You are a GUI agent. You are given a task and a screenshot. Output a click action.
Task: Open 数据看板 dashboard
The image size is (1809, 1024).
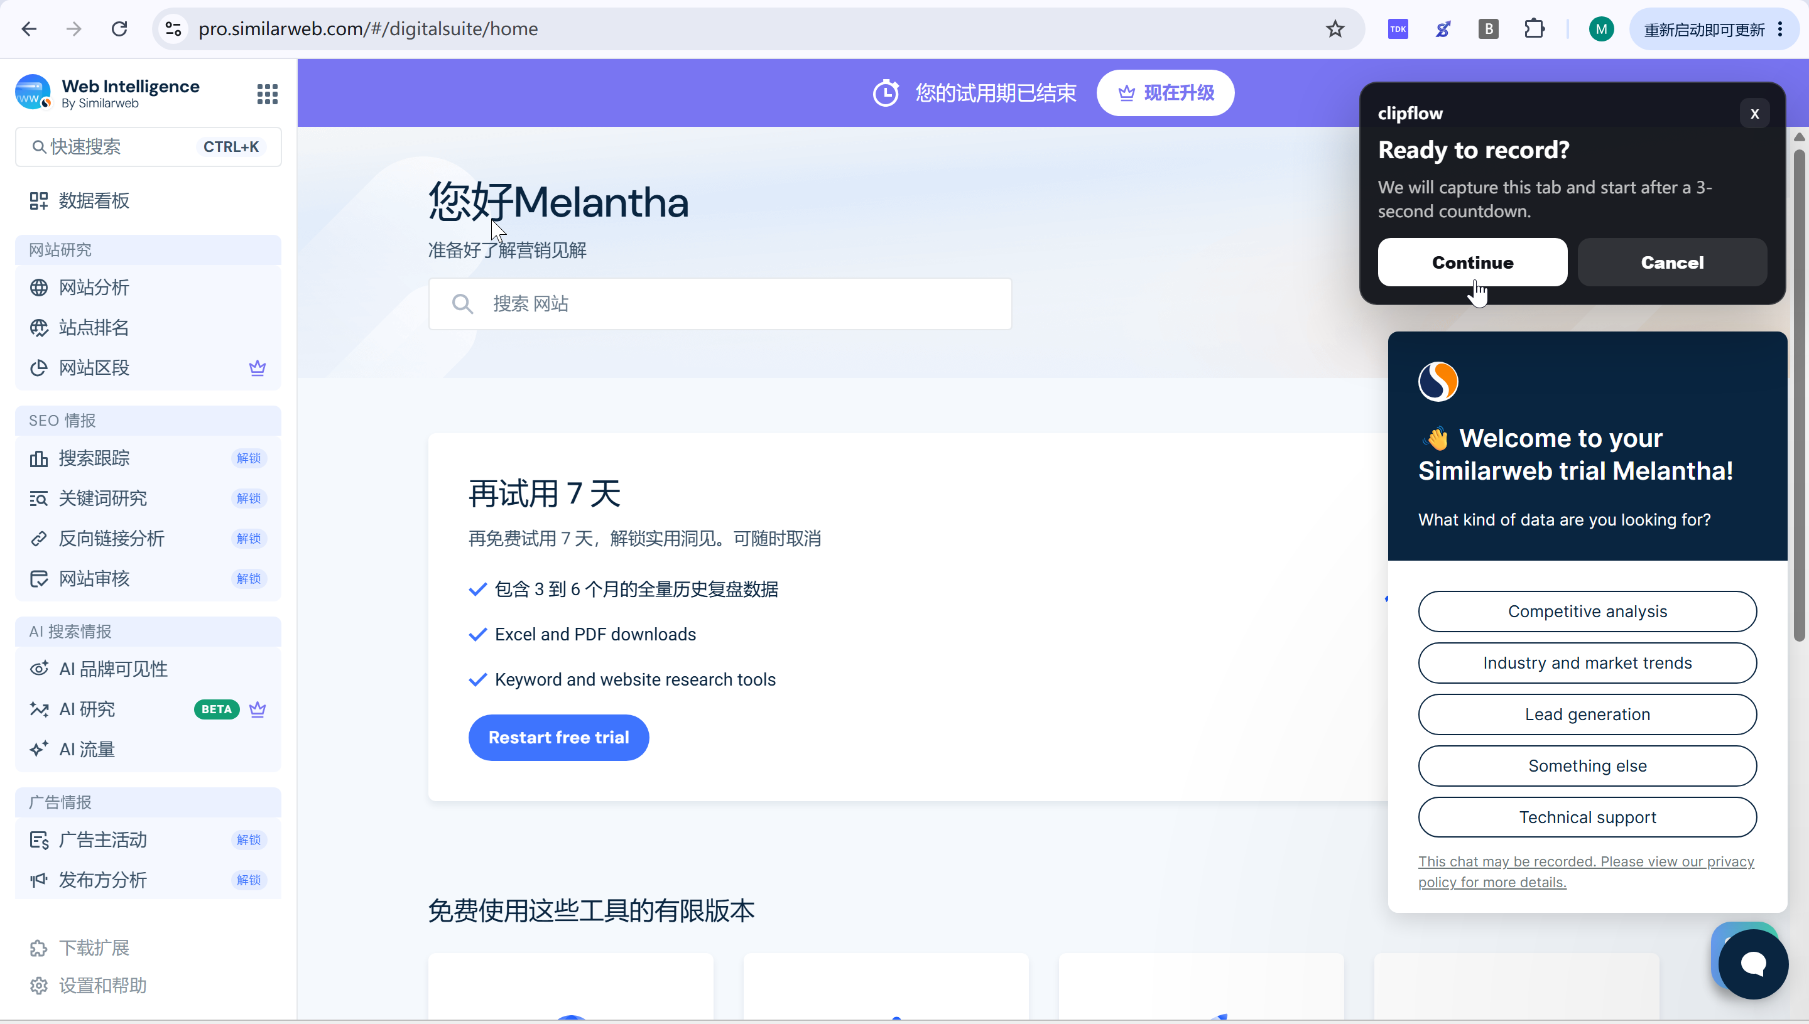[148, 201]
